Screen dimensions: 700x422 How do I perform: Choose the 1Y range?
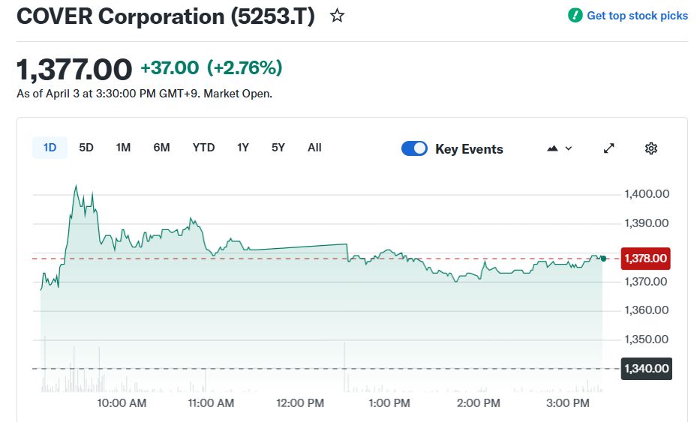(243, 148)
